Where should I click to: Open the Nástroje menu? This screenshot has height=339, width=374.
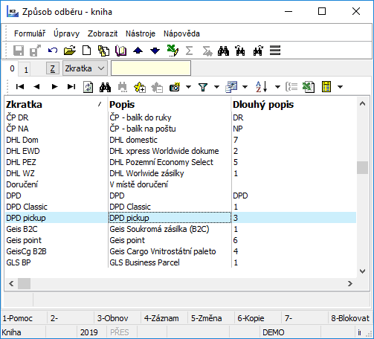pyautogui.click(x=141, y=33)
